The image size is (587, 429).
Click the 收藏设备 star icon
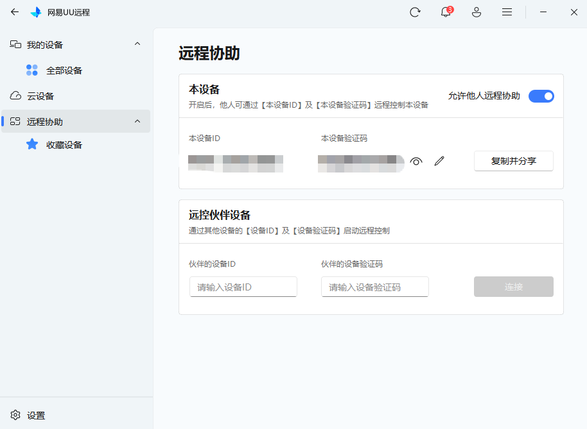tap(32, 144)
